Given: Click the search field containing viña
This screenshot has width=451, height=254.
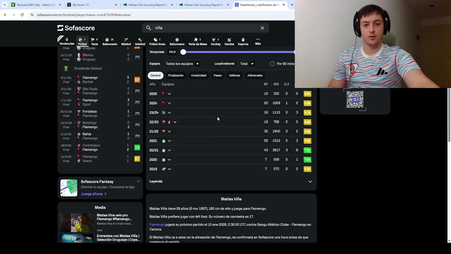Looking at the screenshot, I should (205, 28).
